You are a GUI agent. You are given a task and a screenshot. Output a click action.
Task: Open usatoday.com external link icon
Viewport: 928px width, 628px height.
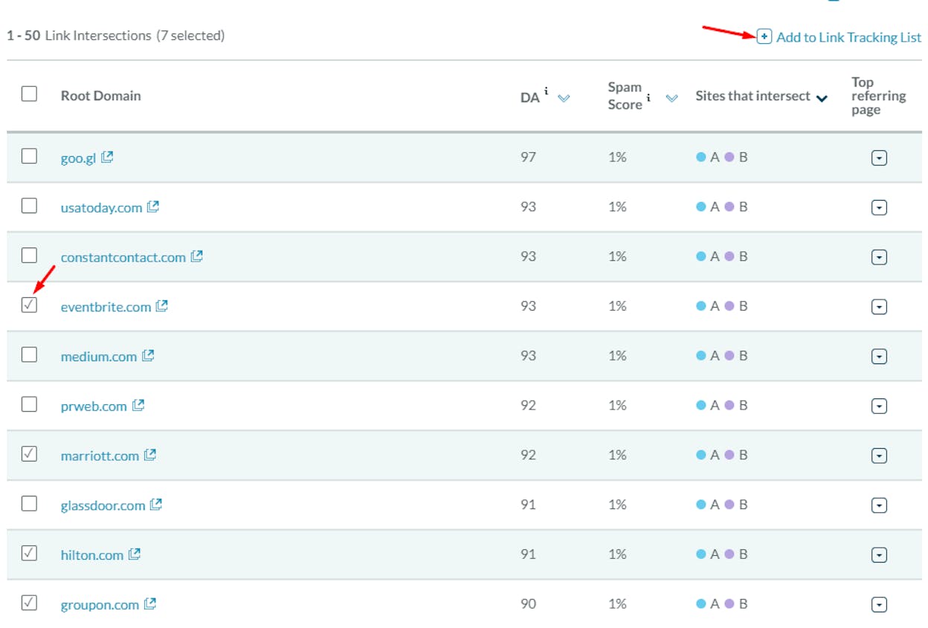click(x=153, y=207)
